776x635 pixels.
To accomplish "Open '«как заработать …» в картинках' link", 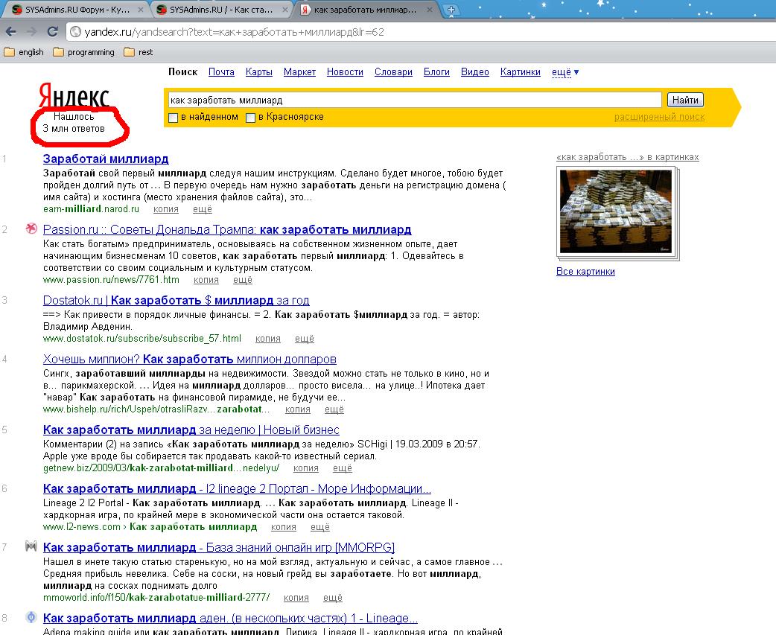I will click(628, 157).
